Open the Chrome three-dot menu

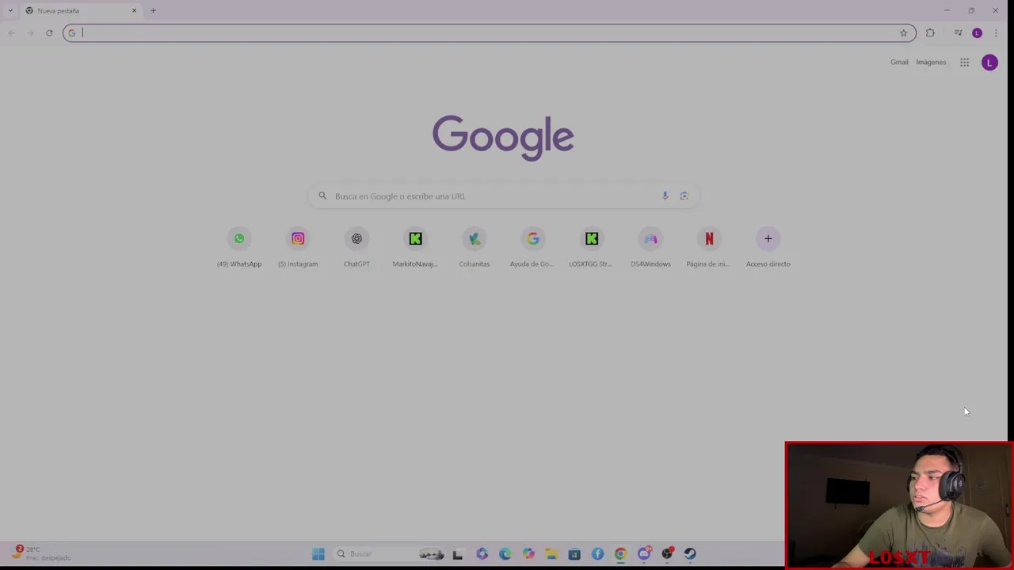pyautogui.click(x=996, y=33)
